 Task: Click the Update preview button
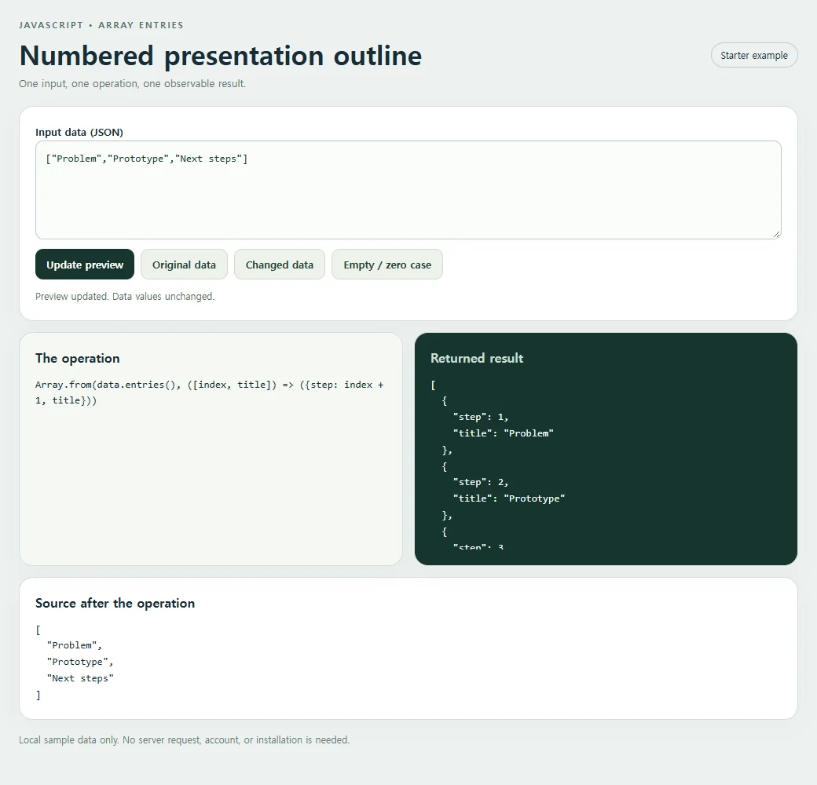(x=85, y=265)
